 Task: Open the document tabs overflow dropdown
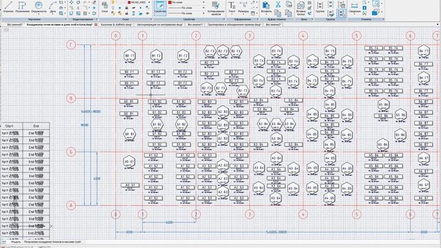[438, 25]
